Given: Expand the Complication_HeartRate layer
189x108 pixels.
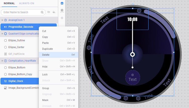Looking at the screenshot, I should pos(2,61).
